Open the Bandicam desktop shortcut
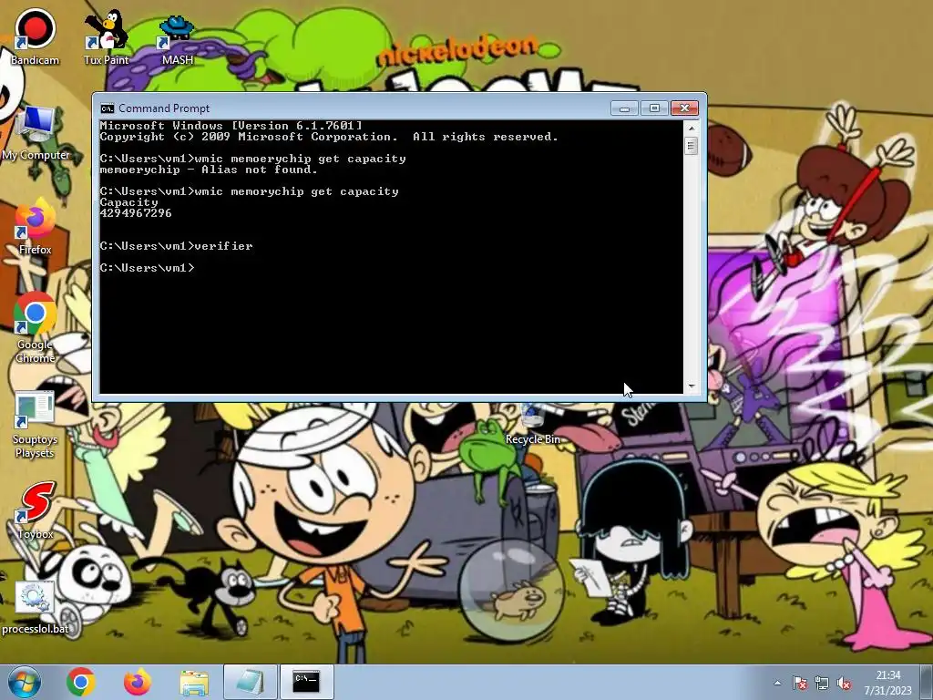 pyautogui.click(x=35, y=36)
